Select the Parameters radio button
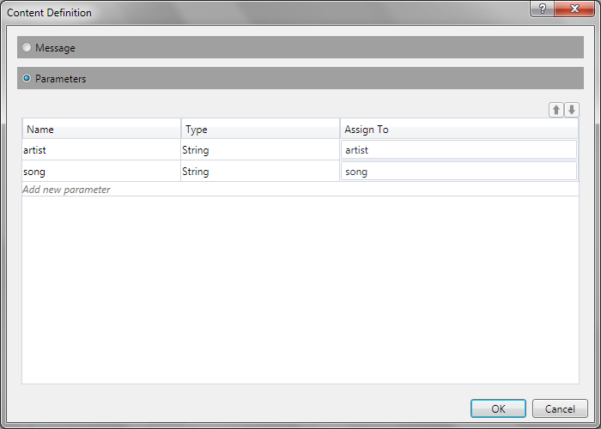Image resolution: width=601 pixels, height=429 pixels. (27, 79)
